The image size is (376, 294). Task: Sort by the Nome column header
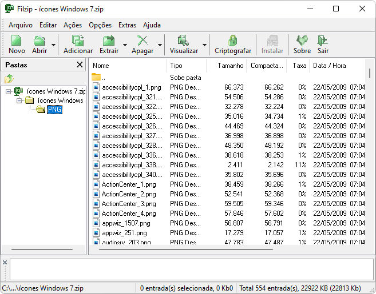click(128, 66)
